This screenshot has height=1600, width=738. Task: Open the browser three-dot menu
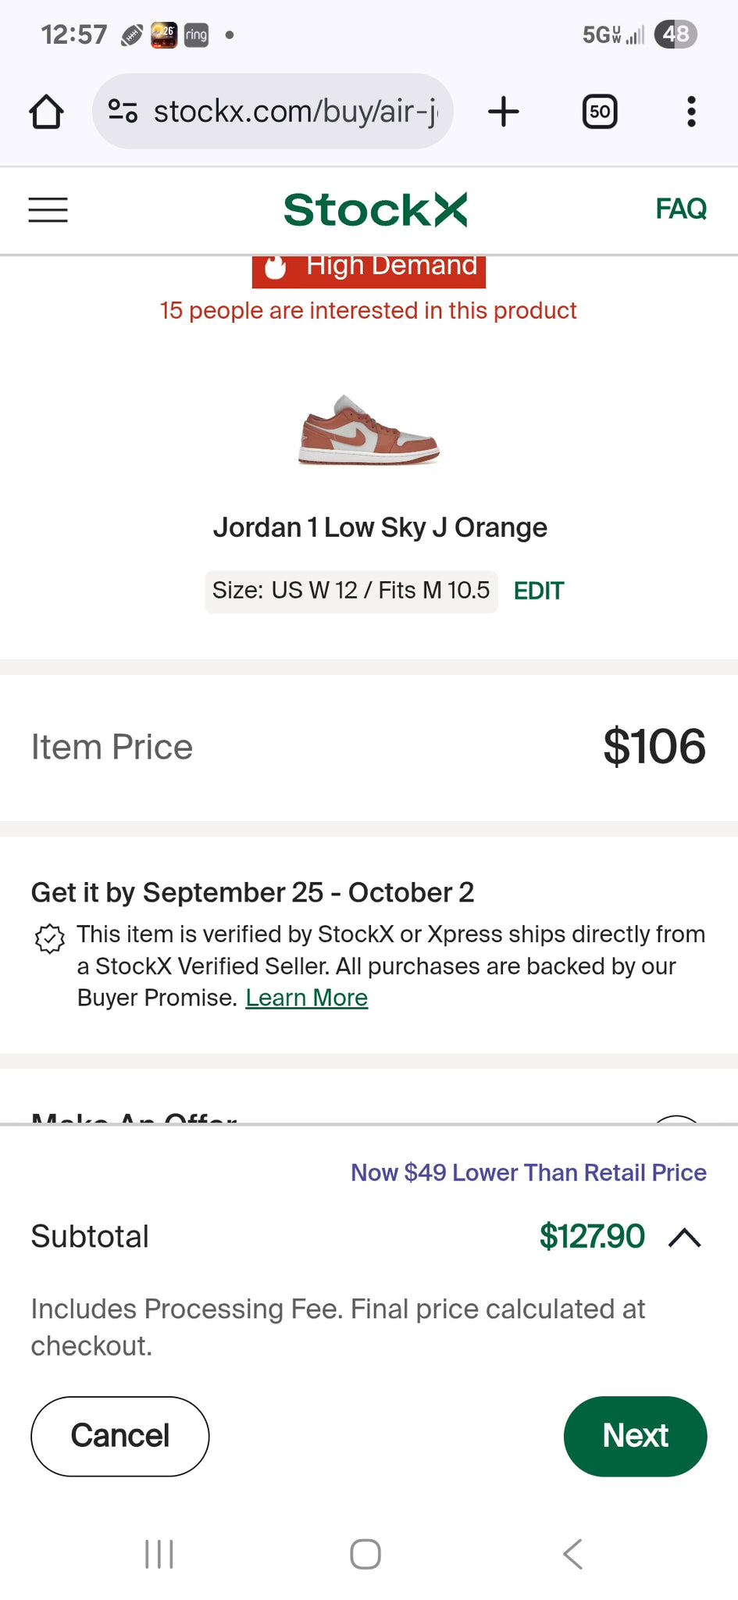691,112
